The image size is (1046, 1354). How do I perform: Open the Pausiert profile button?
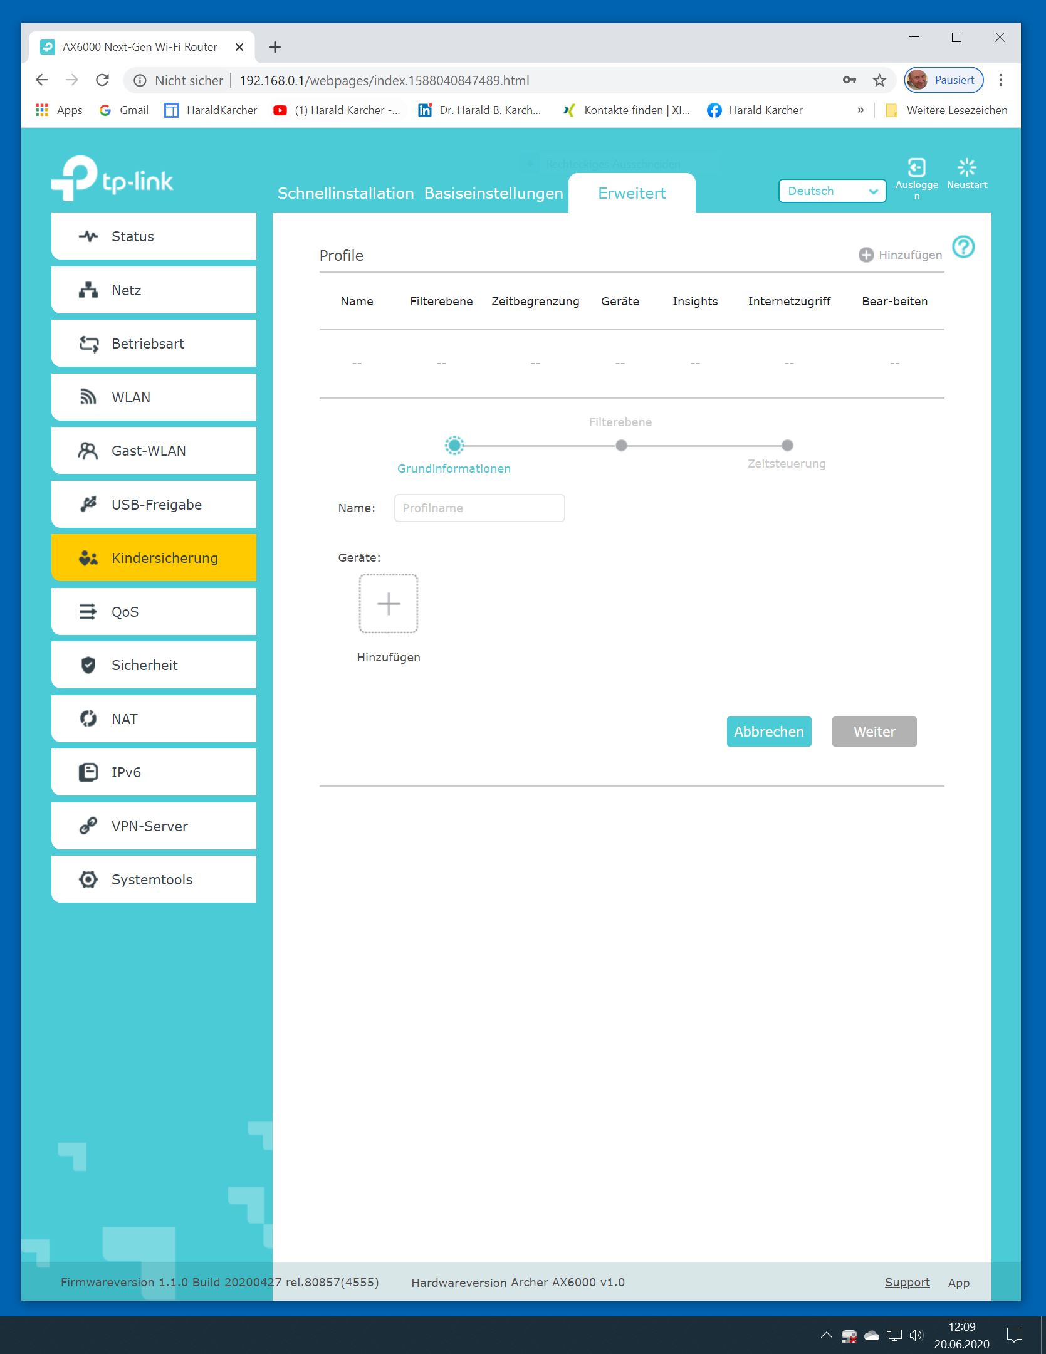(x=944, y=80)
